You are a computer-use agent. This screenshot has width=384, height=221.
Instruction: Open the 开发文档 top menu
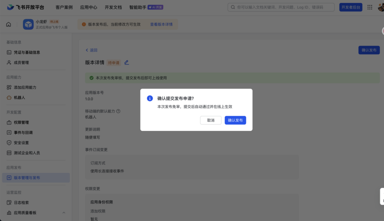click(x=113, y=7)
